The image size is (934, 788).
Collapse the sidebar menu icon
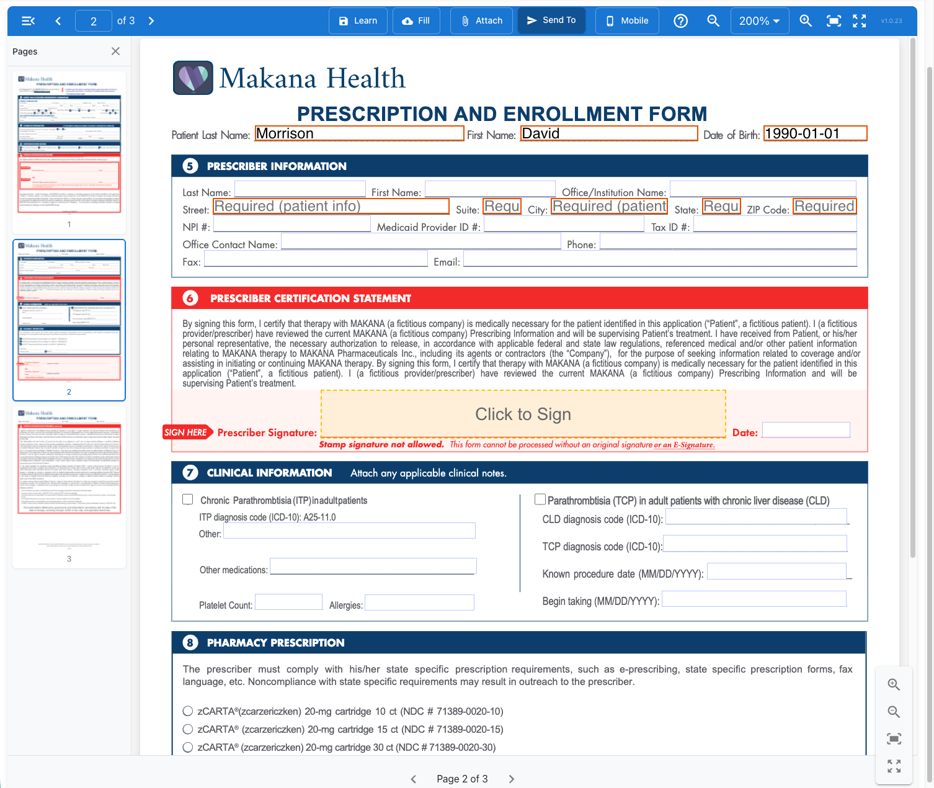click(28, 21)
